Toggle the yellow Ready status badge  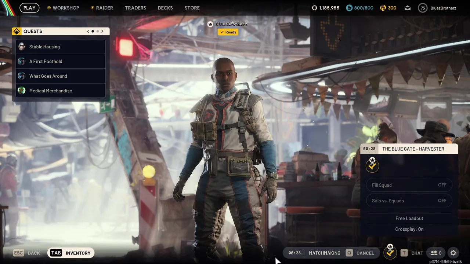(x=228, y=32)
